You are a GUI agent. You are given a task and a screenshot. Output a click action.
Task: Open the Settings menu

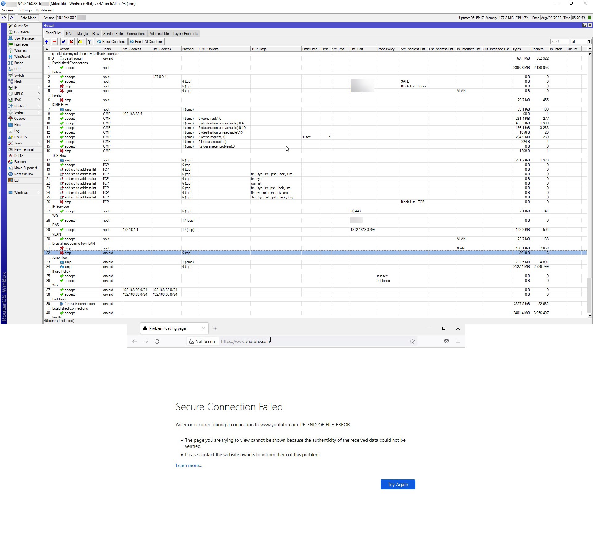[x=25, y=10]
